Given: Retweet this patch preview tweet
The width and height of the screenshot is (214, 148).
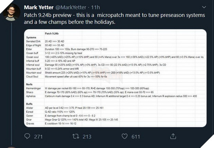Looking at the screenshot, I should pos(77,136).
